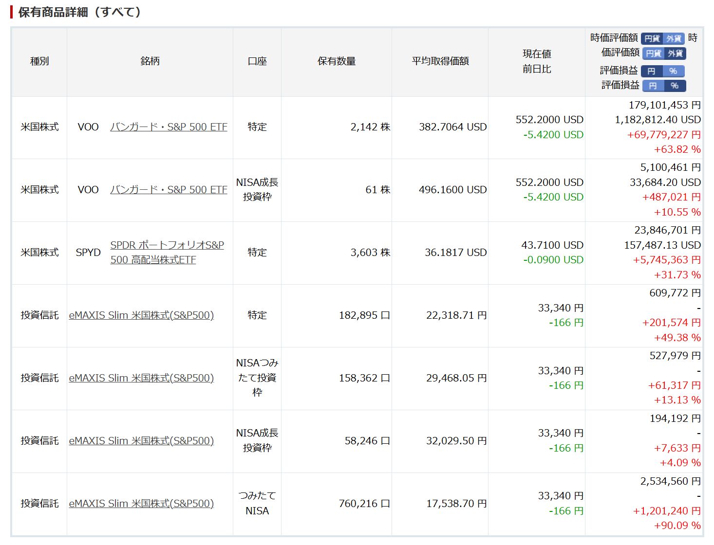Click the 平均取得価額 column header

[x=440, y=61]
